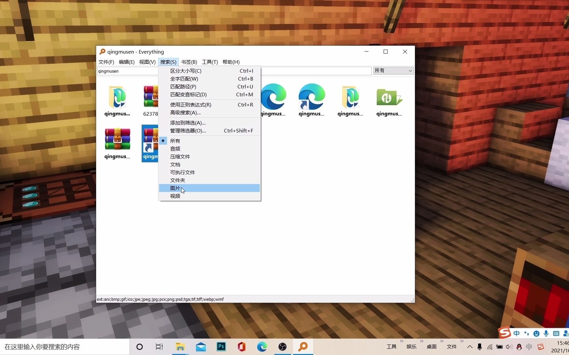Expand the 桌面 taskbar toolbar chevron

[x=442, y=341]
